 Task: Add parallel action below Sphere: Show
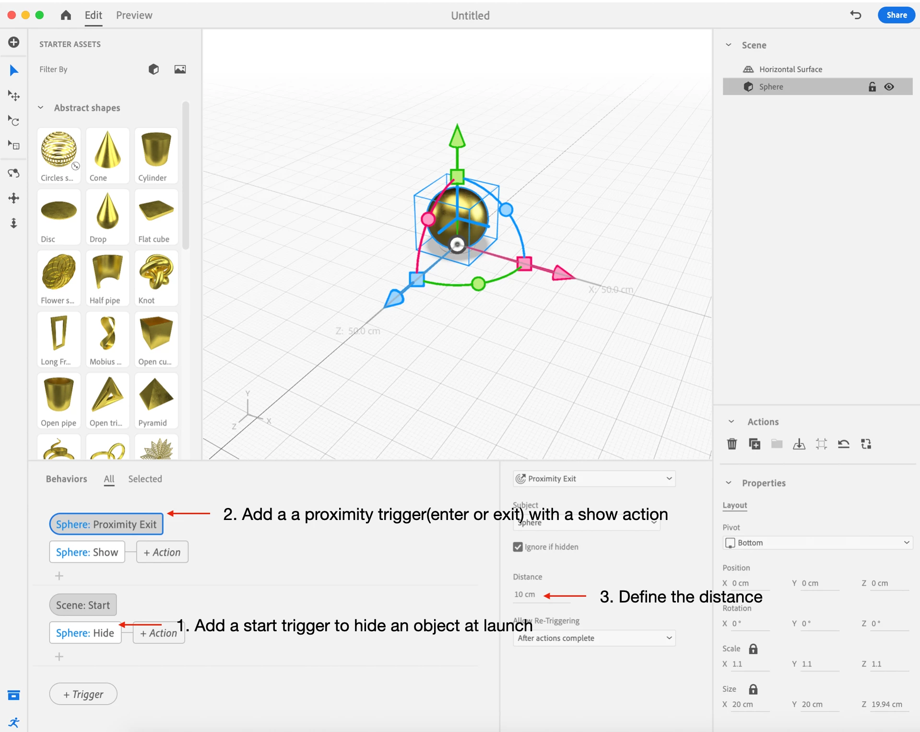click(59, 576)
